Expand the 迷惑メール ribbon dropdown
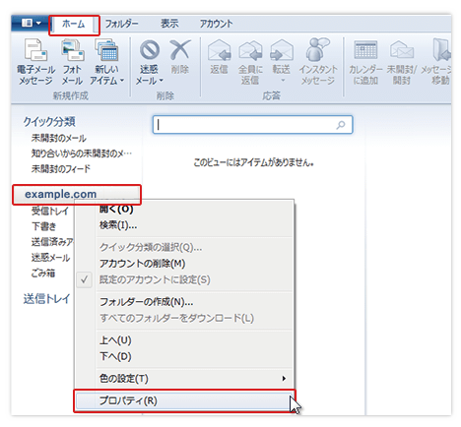Image resolution: width=461 pixels, height=427 pixels. (150, 61)
